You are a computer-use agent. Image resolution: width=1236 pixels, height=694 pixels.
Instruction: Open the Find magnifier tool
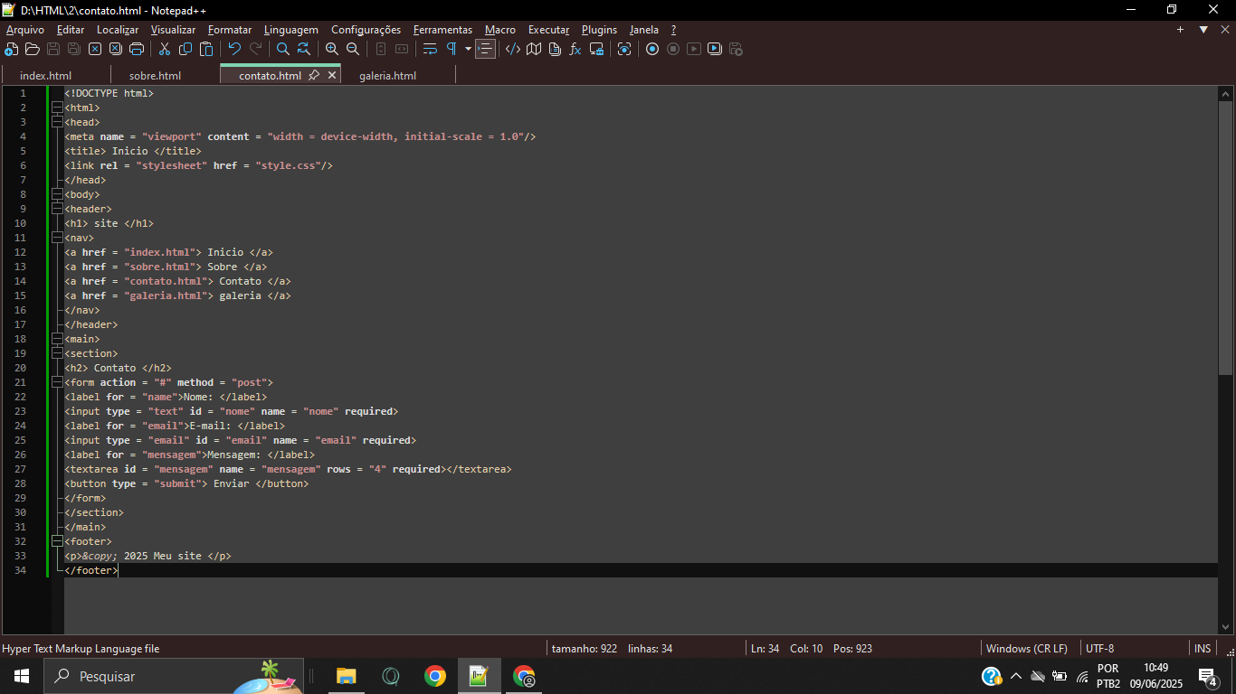click(283, 49)
